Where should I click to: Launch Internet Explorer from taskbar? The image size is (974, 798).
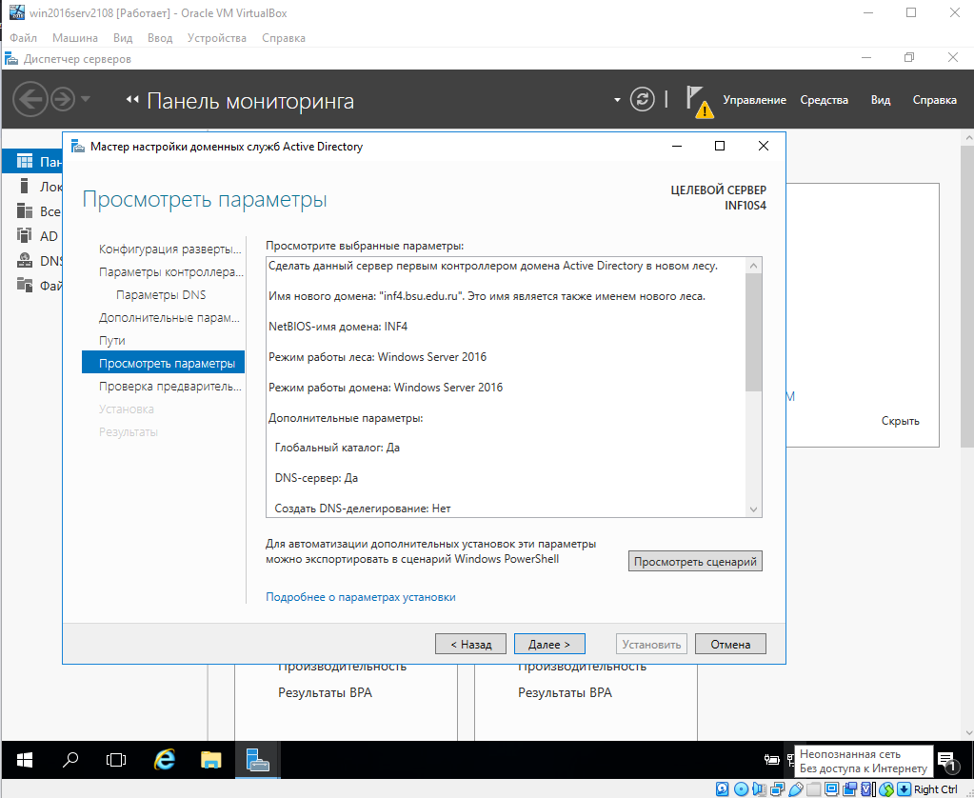(x=164, y=760)
